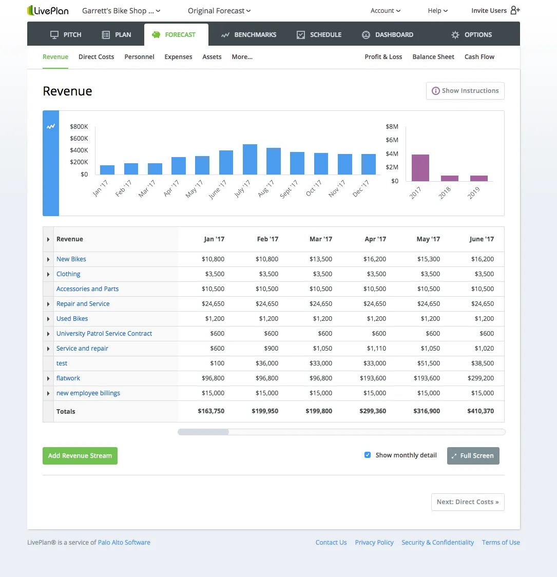Toggle the Show monthly detail checkbox
The height and width of the screenshot is (577, 557).
coord(368,455)
